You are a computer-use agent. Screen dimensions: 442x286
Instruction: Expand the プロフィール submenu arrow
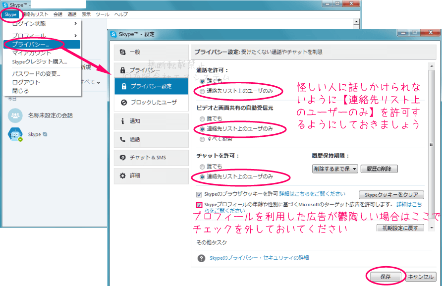point(75,36)
